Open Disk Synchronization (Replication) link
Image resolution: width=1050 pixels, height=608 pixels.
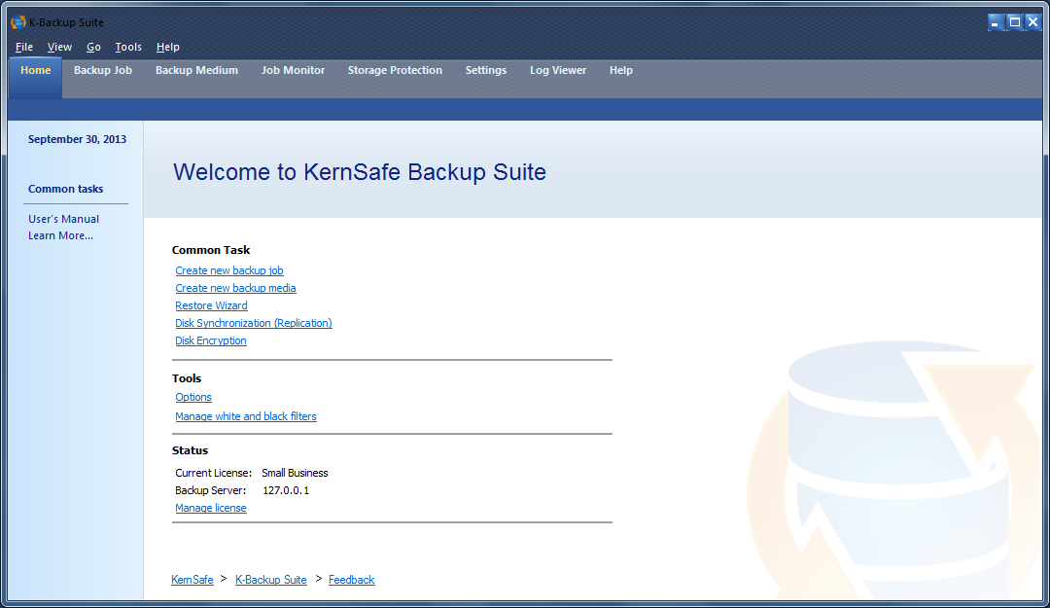tap(253, 323)
